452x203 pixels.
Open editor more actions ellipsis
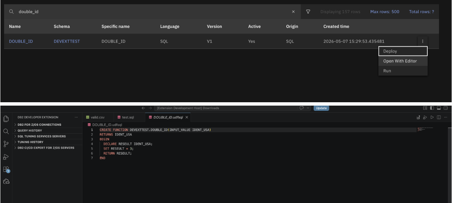point(446,118)
